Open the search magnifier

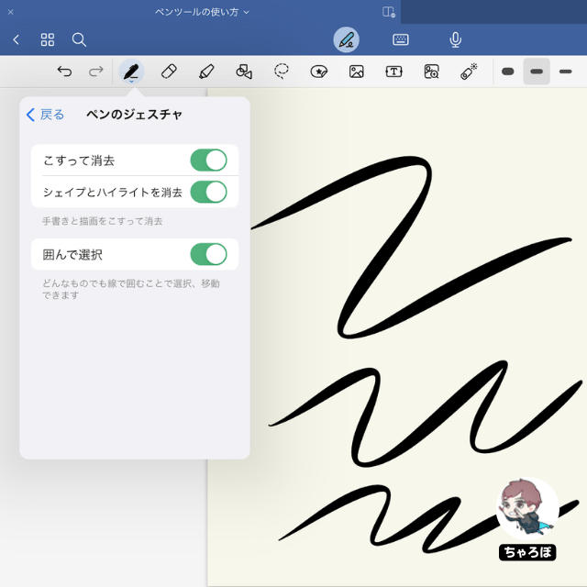[x=79, y=39]
